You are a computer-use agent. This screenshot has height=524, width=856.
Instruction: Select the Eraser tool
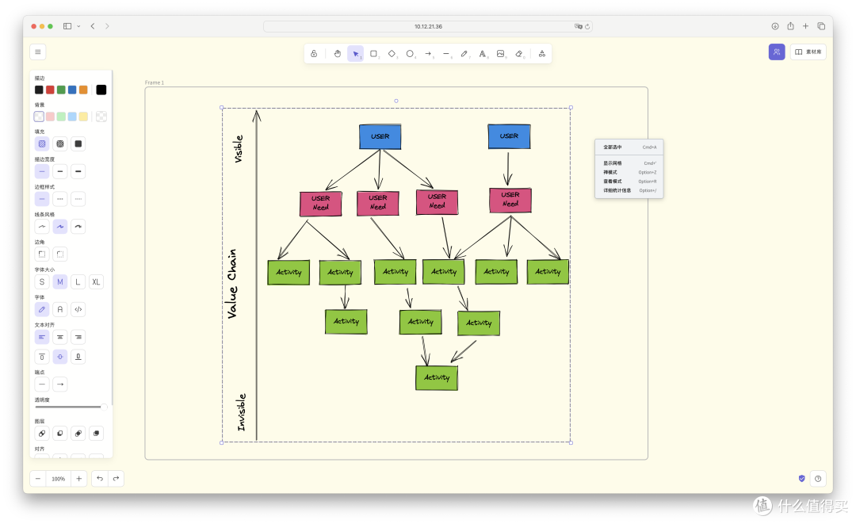pos(519,53)
